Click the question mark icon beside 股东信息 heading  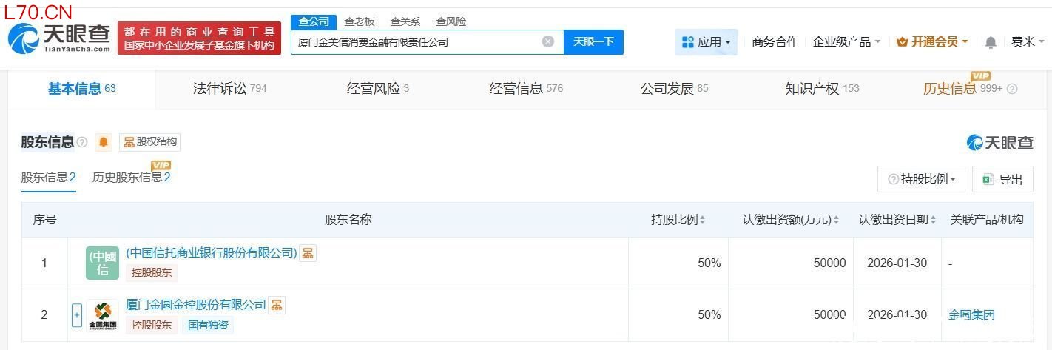coord(82,142)
